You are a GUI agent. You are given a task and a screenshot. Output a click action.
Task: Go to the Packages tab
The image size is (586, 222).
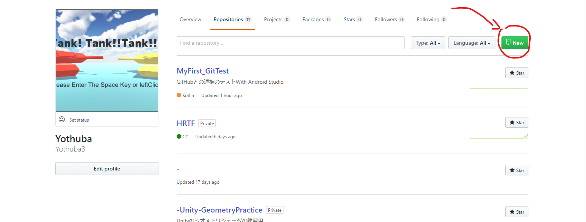(317, 19)
